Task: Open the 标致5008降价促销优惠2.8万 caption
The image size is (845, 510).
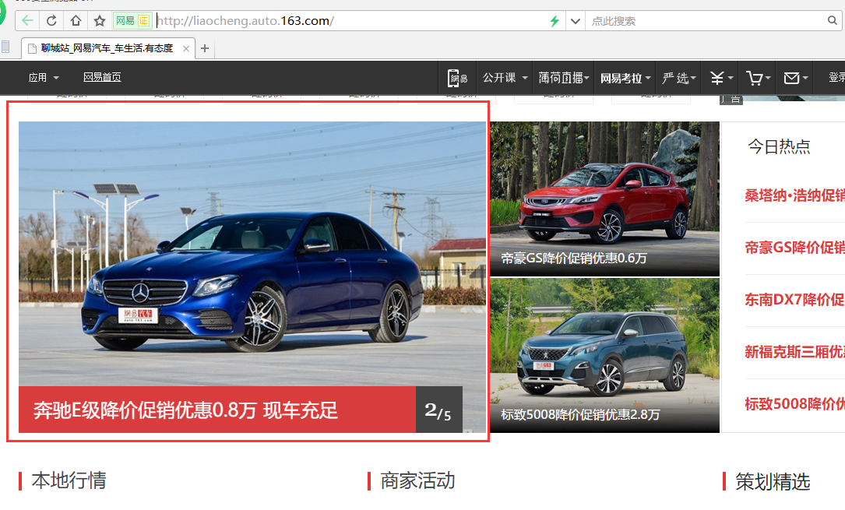Action: pos(580,415)
